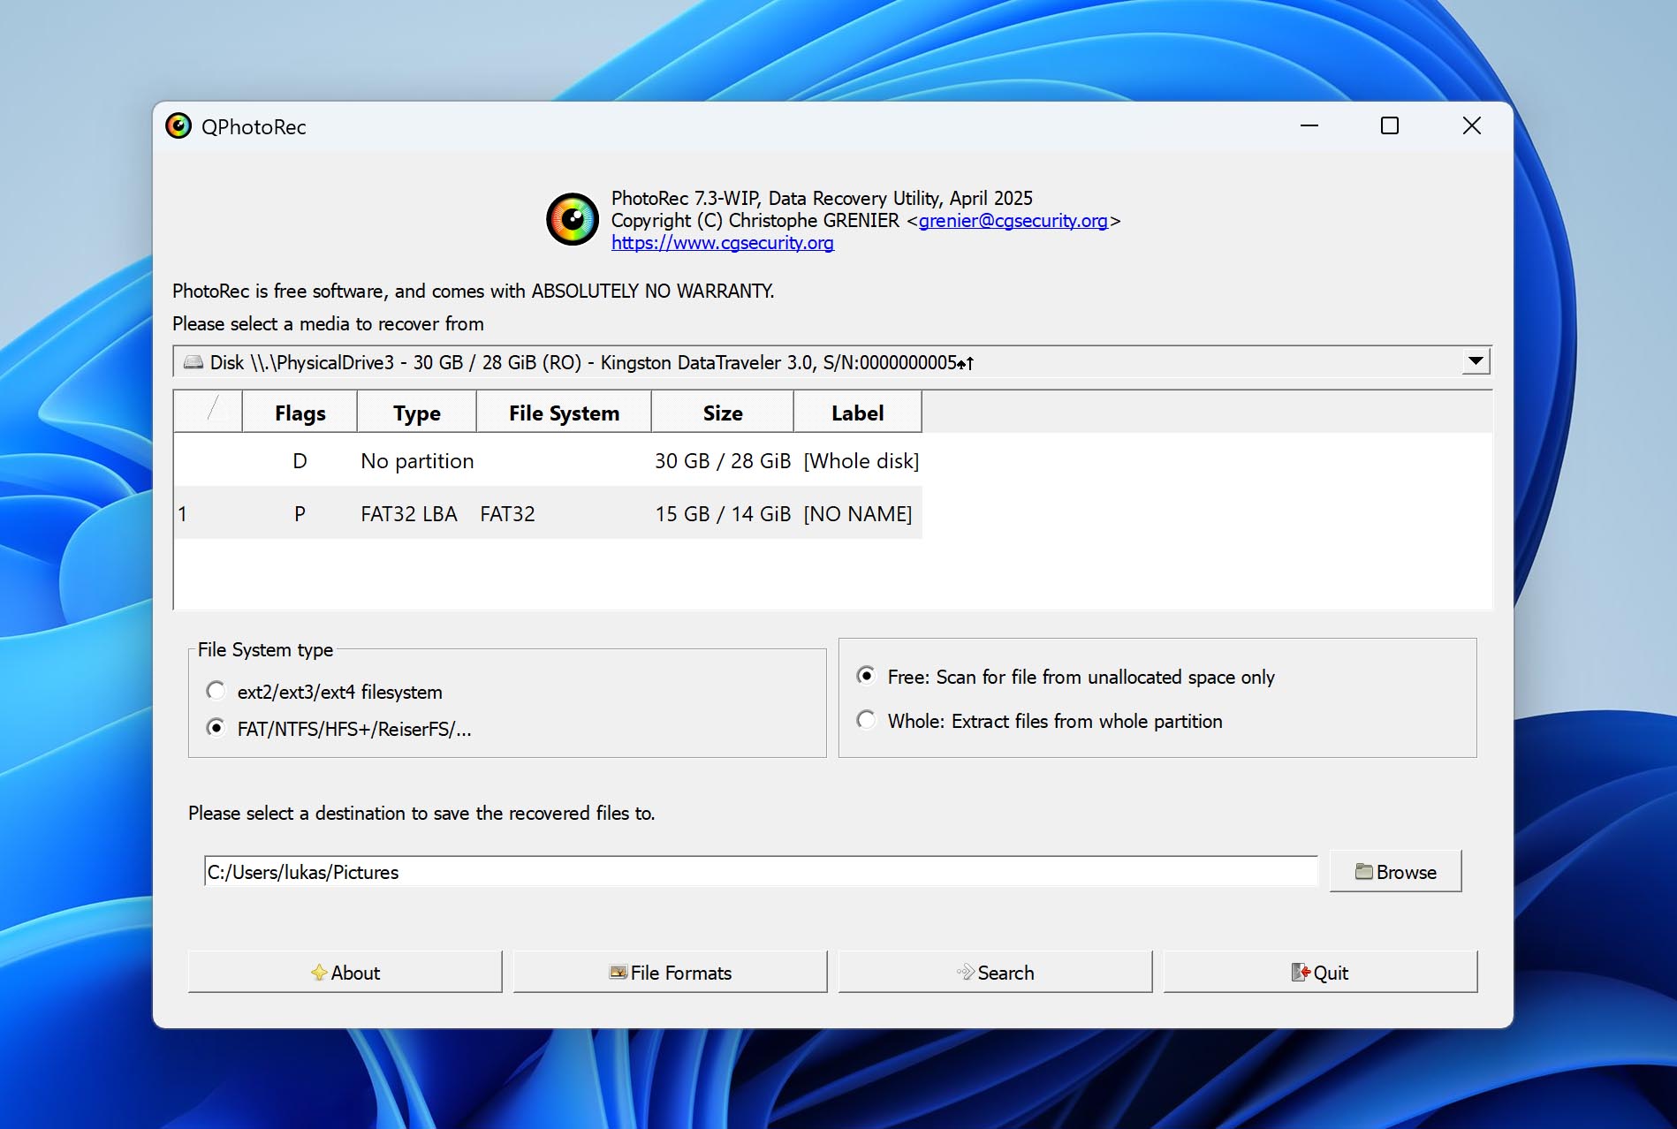
Task: Open the media selection dropdown arrow
Action: click(x=1475, y=361)
